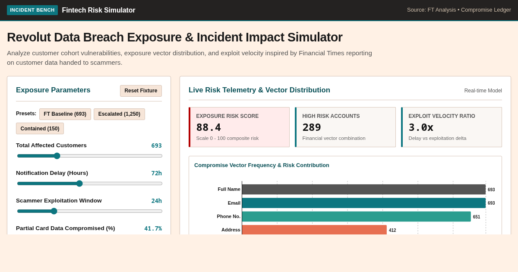
Task: Click the Live Risk Telemetry & Vector Distribution heading
Action: coord(259,90)
